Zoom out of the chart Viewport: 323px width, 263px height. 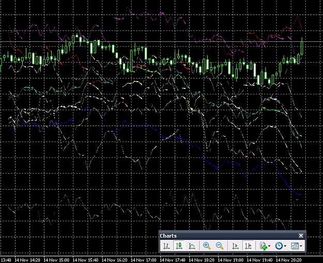pos(220,246)
